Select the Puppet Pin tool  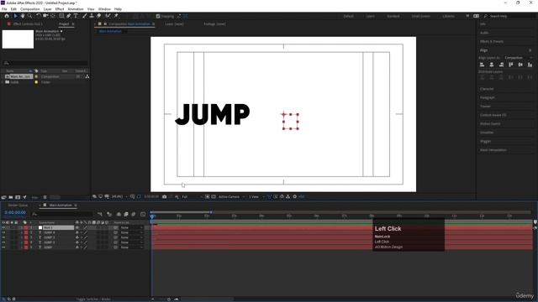tap(116, 16)
